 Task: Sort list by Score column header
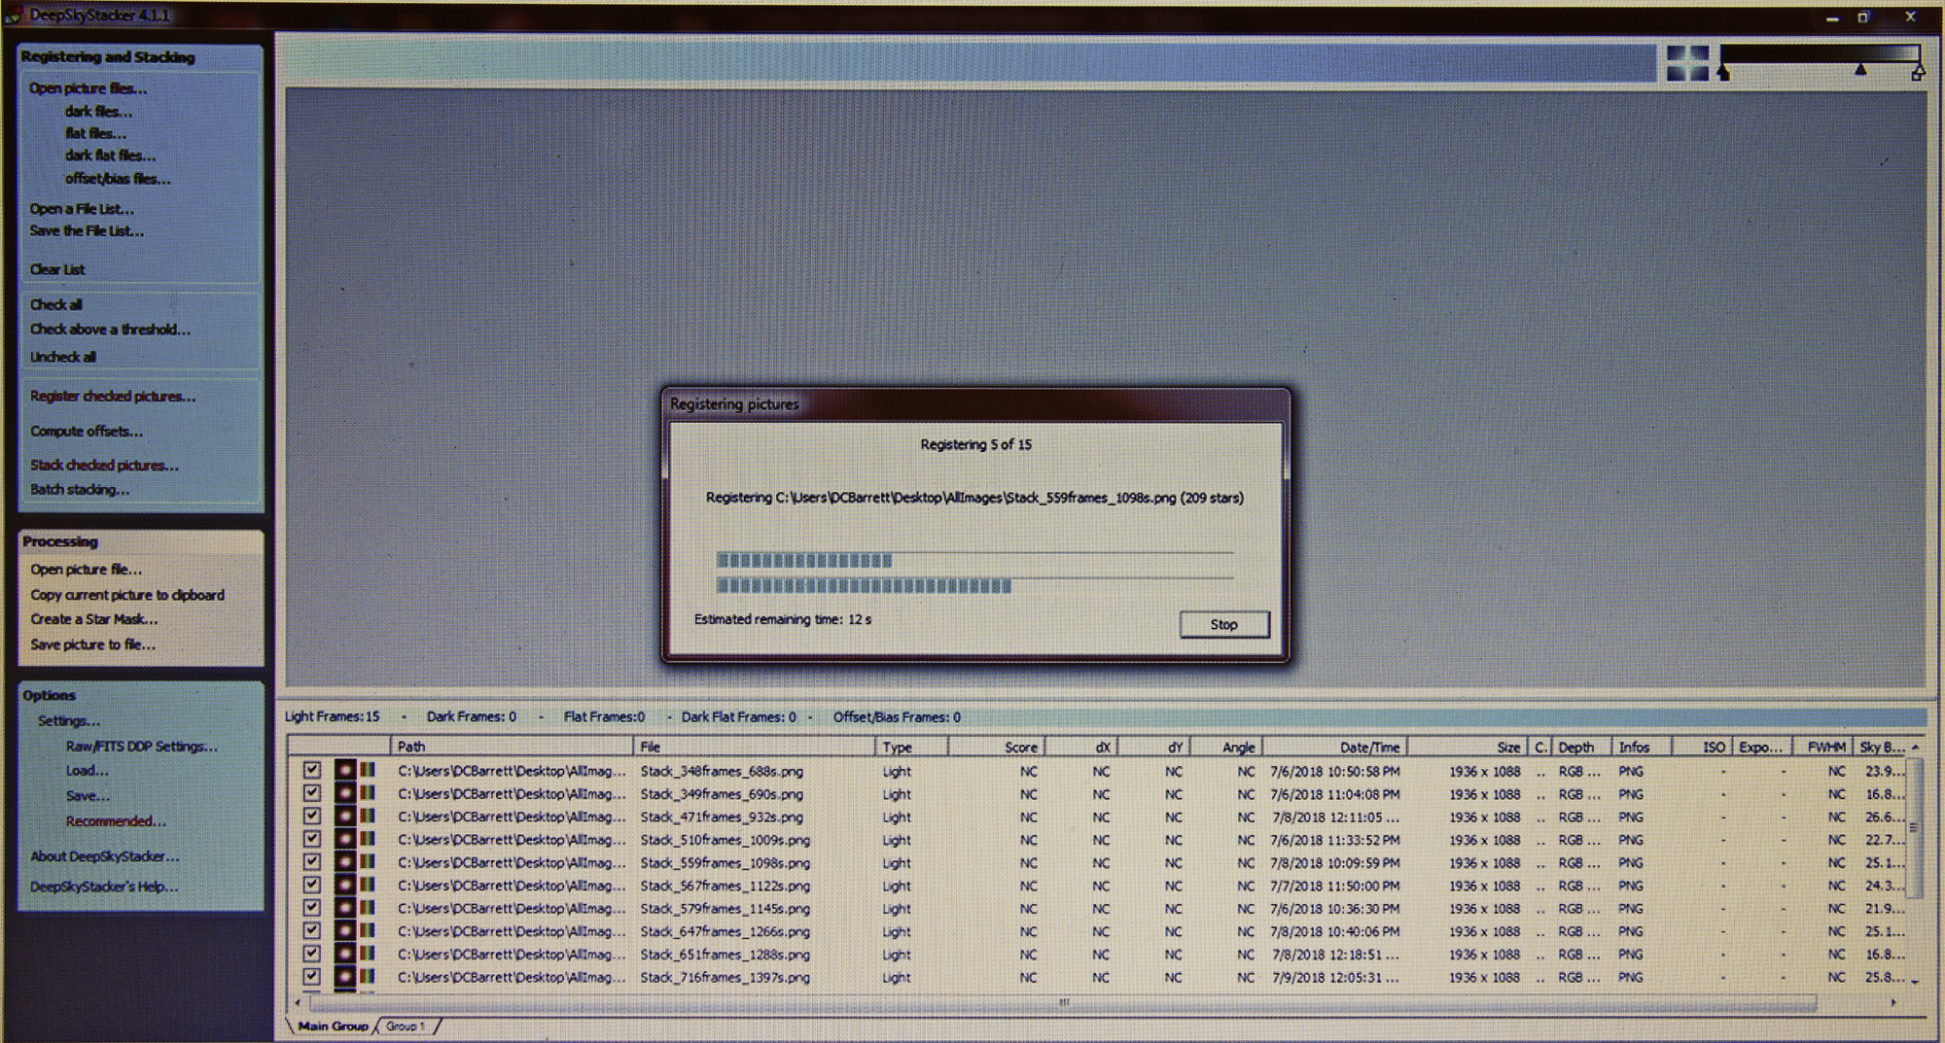point(997,747)
